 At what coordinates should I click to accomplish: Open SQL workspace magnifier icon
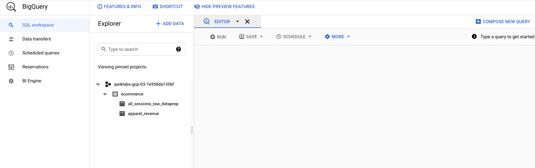click(11, 25)
